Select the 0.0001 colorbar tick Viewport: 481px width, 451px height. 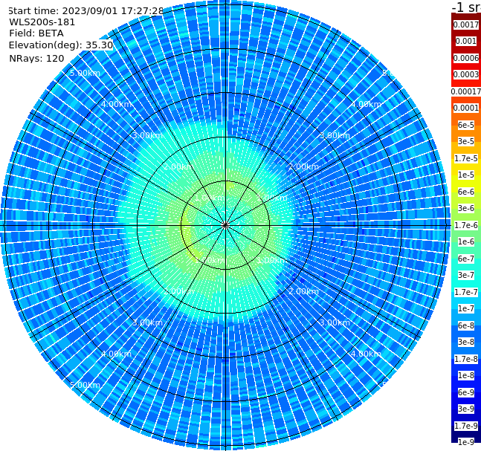[x=466, y=108]
